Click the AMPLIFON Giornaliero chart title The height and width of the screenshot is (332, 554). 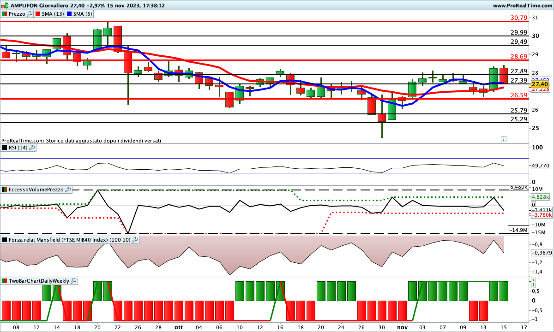point(39,6)
